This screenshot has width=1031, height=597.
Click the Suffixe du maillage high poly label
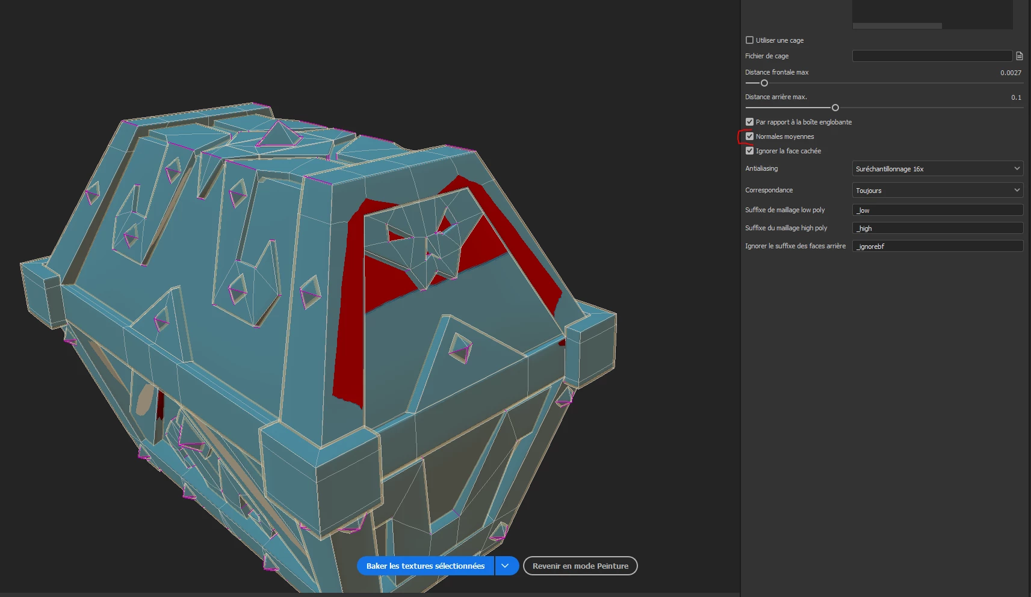(x=786, y=228)
